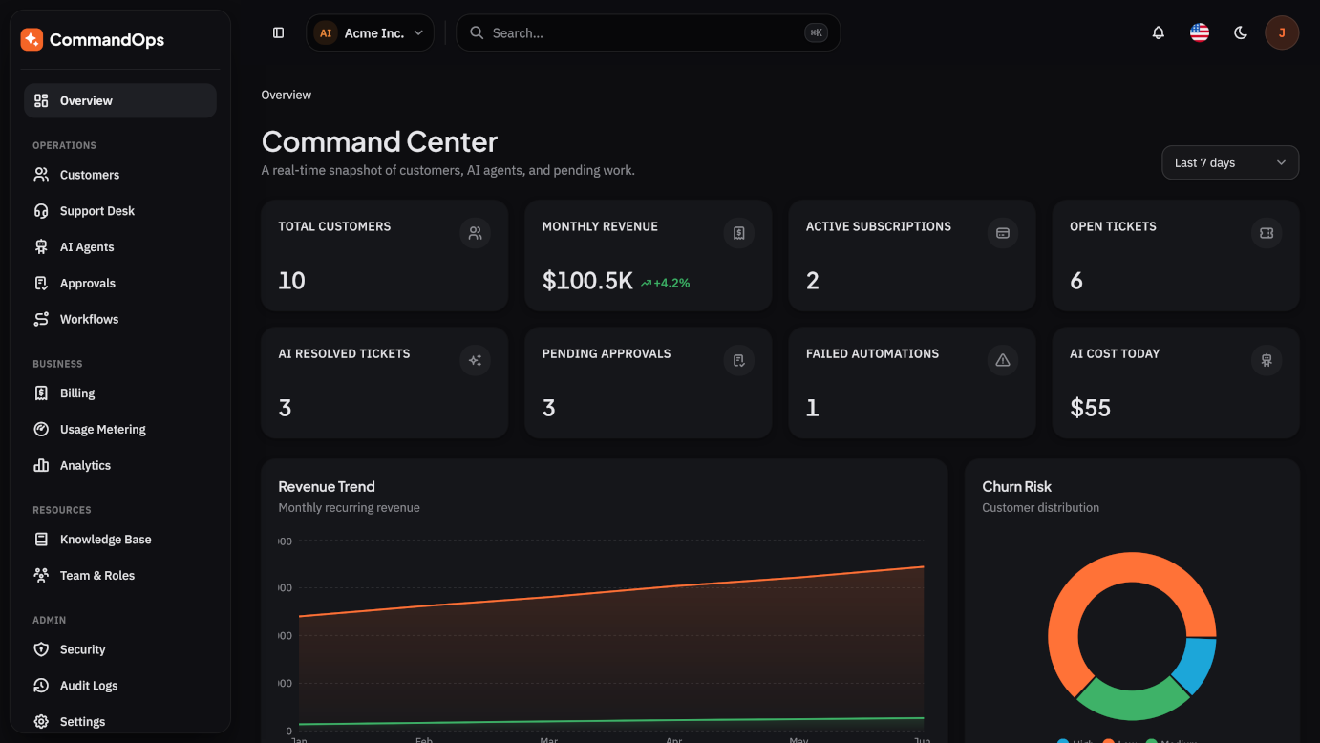Viewport: 1320px width, 743px height.
Task: Open the notifications bell
Action: 1159,32
